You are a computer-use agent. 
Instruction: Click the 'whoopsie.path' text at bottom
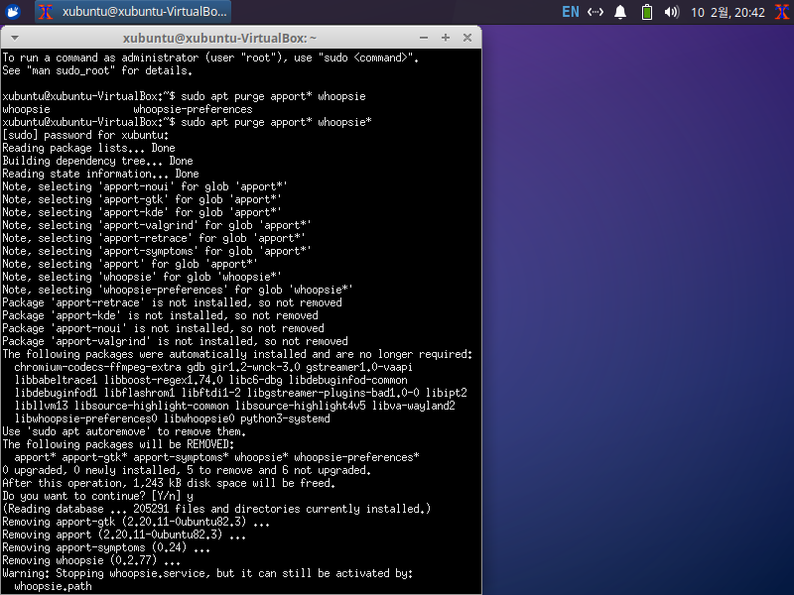pyautogui.click(x=54, y=586)
